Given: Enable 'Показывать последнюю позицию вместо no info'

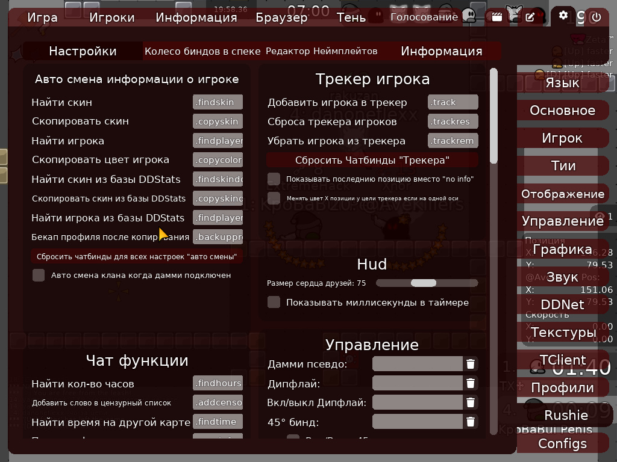Looking at the screenshot, I should [274, 179].
